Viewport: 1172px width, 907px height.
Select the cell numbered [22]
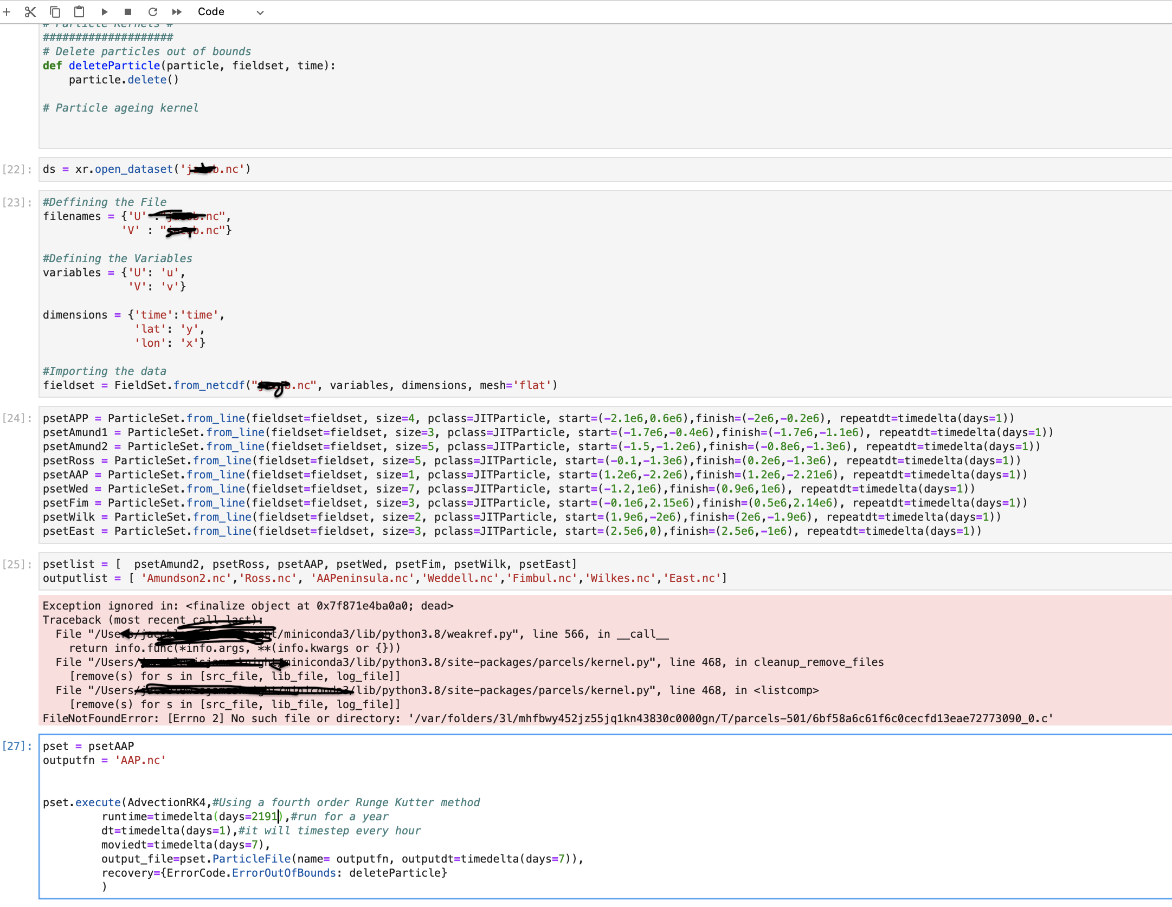(x=14, y=170)
